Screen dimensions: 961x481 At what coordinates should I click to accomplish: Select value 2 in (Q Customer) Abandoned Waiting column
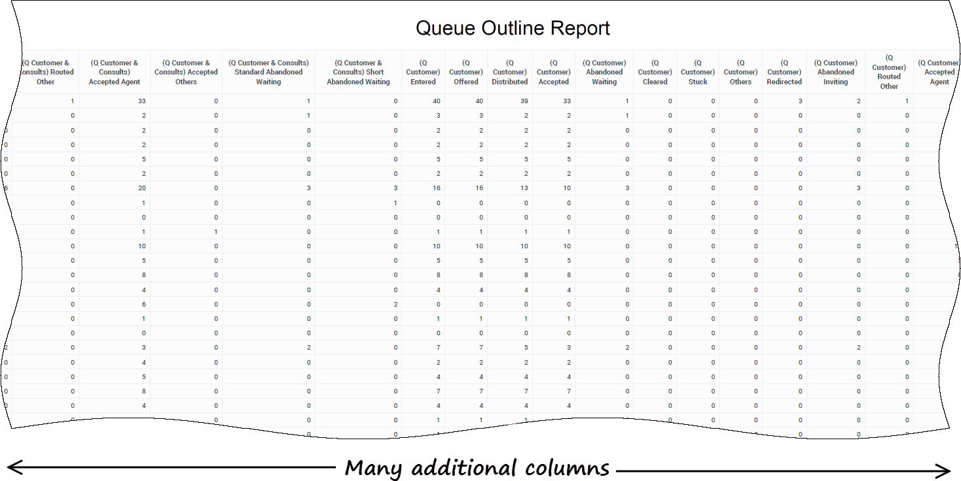627,348
